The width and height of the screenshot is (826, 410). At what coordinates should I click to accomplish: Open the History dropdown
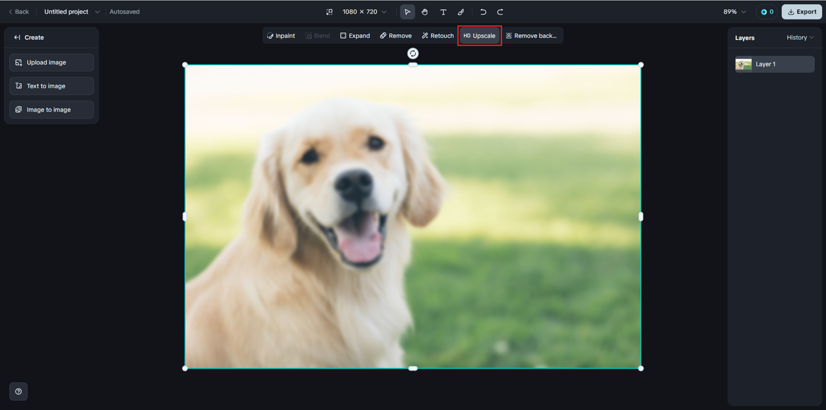point(800,37)
